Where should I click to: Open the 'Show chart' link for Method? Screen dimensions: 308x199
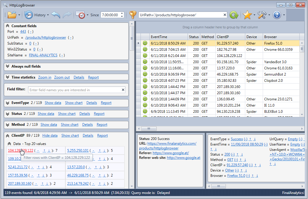pos(70,125)
